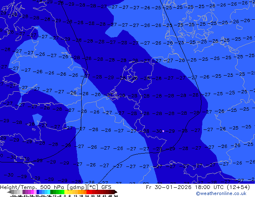Pick the bright red swatch above legend 24

[88, 192]
